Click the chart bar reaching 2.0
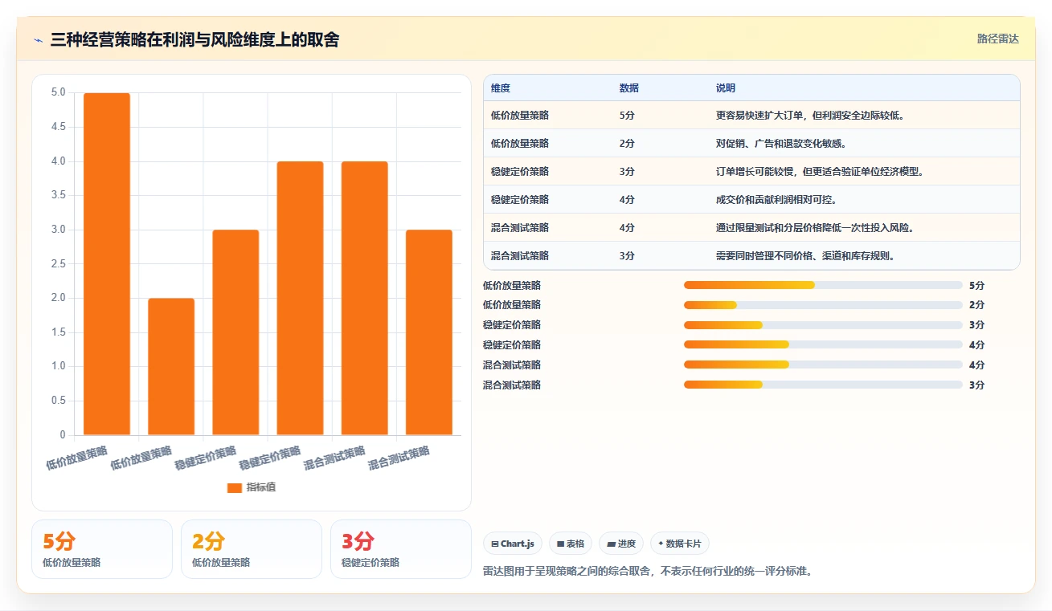 tap(171, 367)
